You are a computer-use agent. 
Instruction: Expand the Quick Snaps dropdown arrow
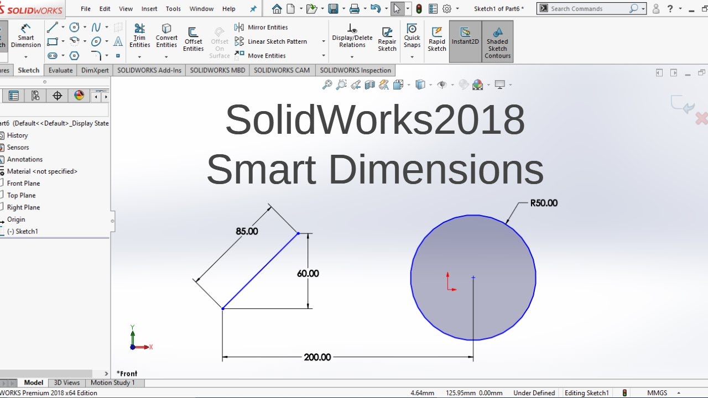412,57
